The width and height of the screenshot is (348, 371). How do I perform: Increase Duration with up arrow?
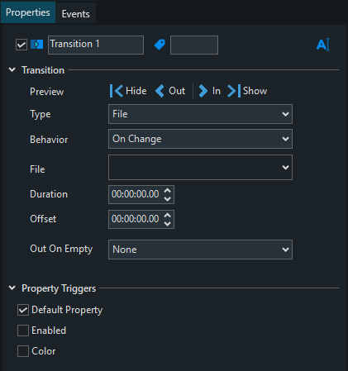click(x=168, y=190)
